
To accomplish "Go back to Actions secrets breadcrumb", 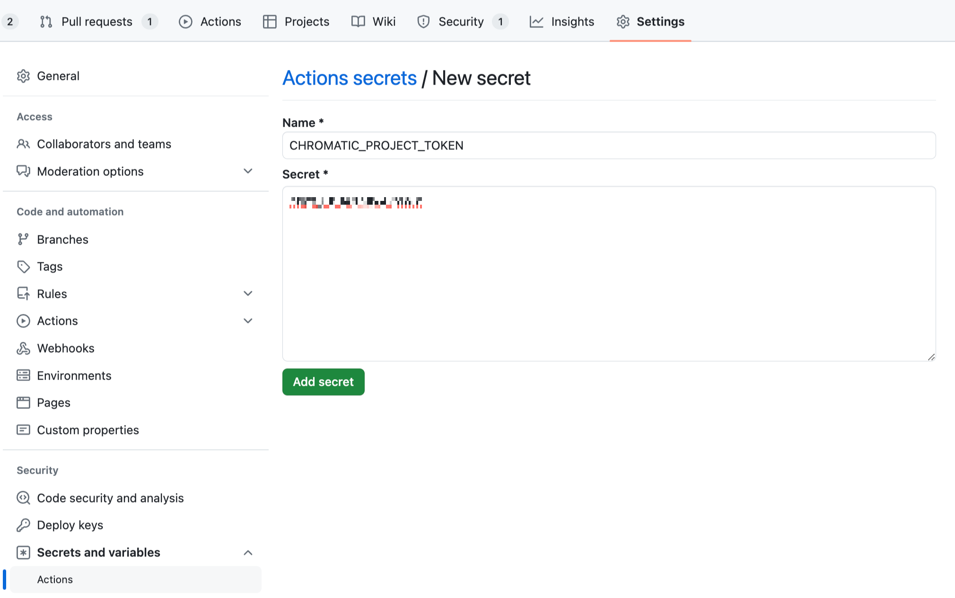I will point(350,78).
